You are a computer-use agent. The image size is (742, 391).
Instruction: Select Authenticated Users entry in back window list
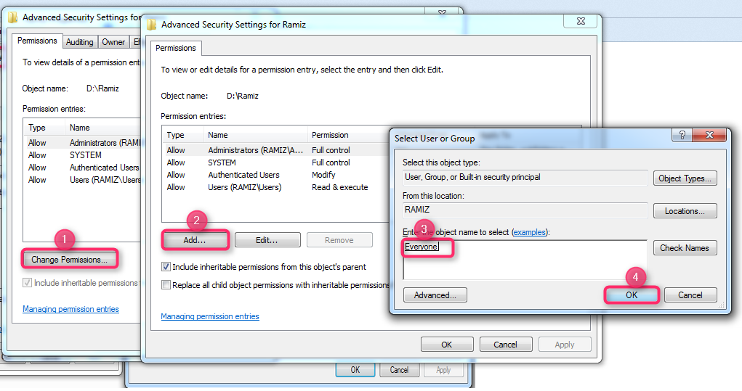(x=82, y=167)
